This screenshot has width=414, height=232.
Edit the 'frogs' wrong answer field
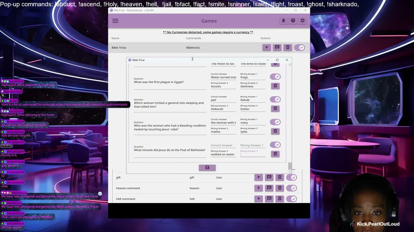[253, 77]
